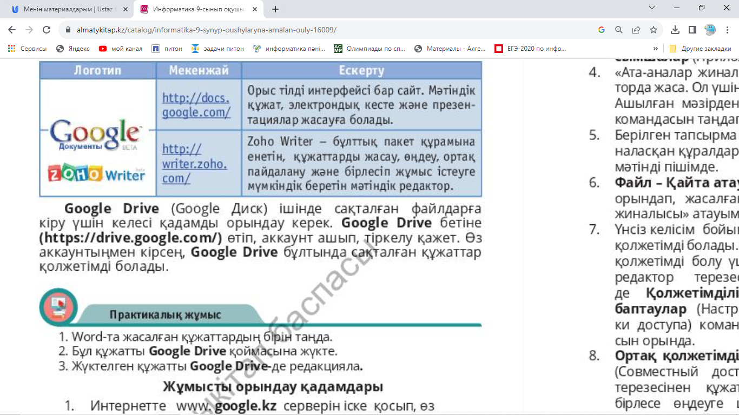This screenshot has width=739, height=415.
Task: Open the Материалы - Алге... bookmark
Action: pos(451,49)
